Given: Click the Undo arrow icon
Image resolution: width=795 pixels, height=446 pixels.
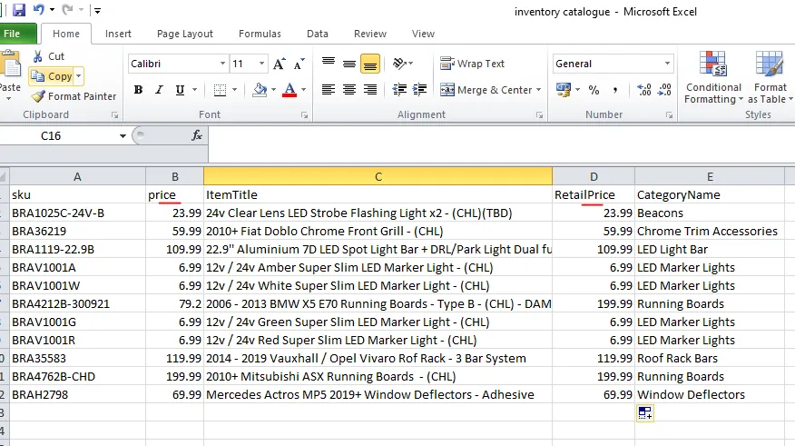Looking at the screenshot, I should (39, 10).
